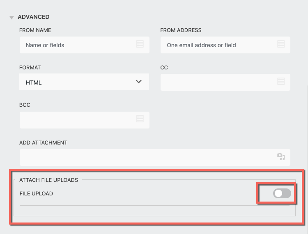Enable the File Upload toggle

pyautogui.click(x=282, y=193)
